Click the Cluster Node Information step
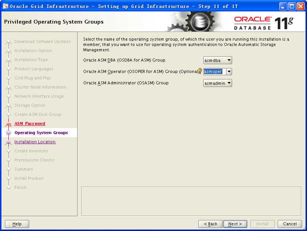 (x=40, y=87)
